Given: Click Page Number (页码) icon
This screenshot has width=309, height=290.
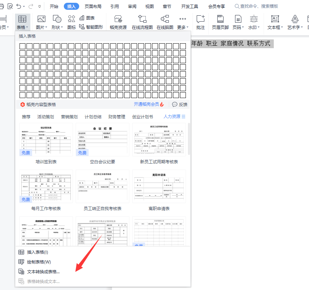Looking at the screenshot, I should click(x=238, y=19).
